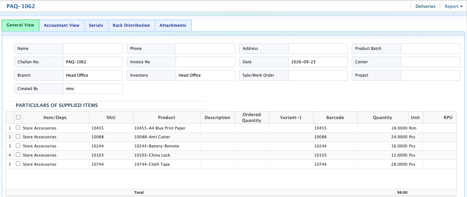Mark the Cloth Tape row checkbox
467x197 pixels.
coord(18,164)
